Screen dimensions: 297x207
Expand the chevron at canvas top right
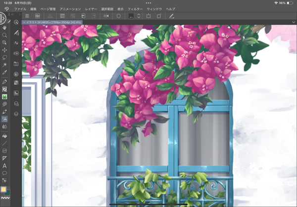coord(293,22)
